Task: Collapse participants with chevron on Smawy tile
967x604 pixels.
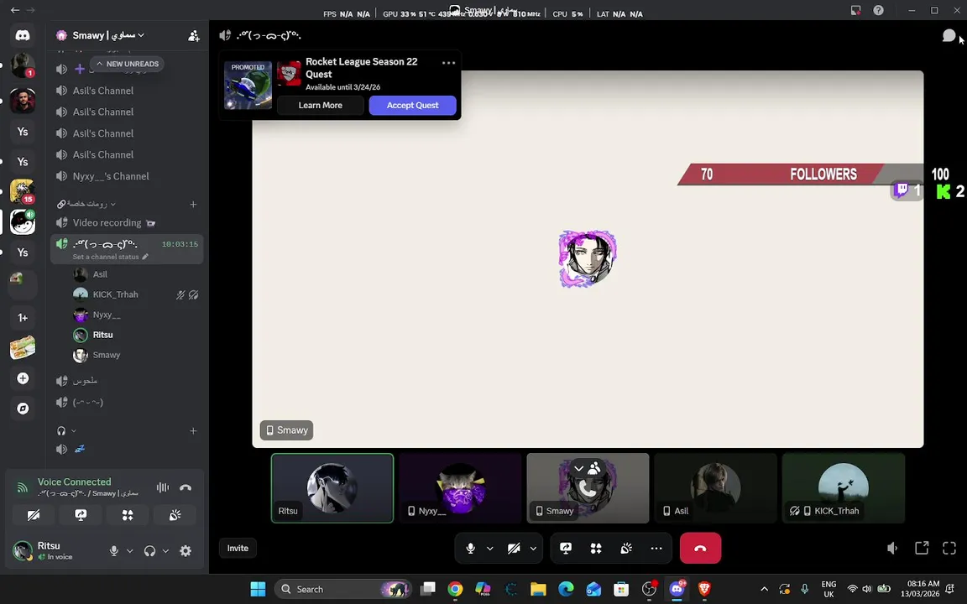Action: click(578, 468)
